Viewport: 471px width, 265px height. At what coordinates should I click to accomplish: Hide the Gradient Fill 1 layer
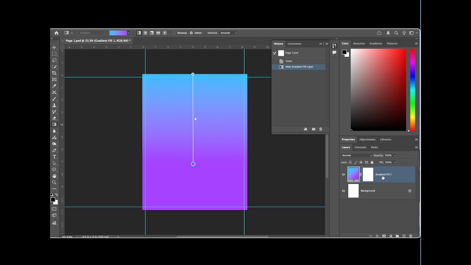coord(343,174)
